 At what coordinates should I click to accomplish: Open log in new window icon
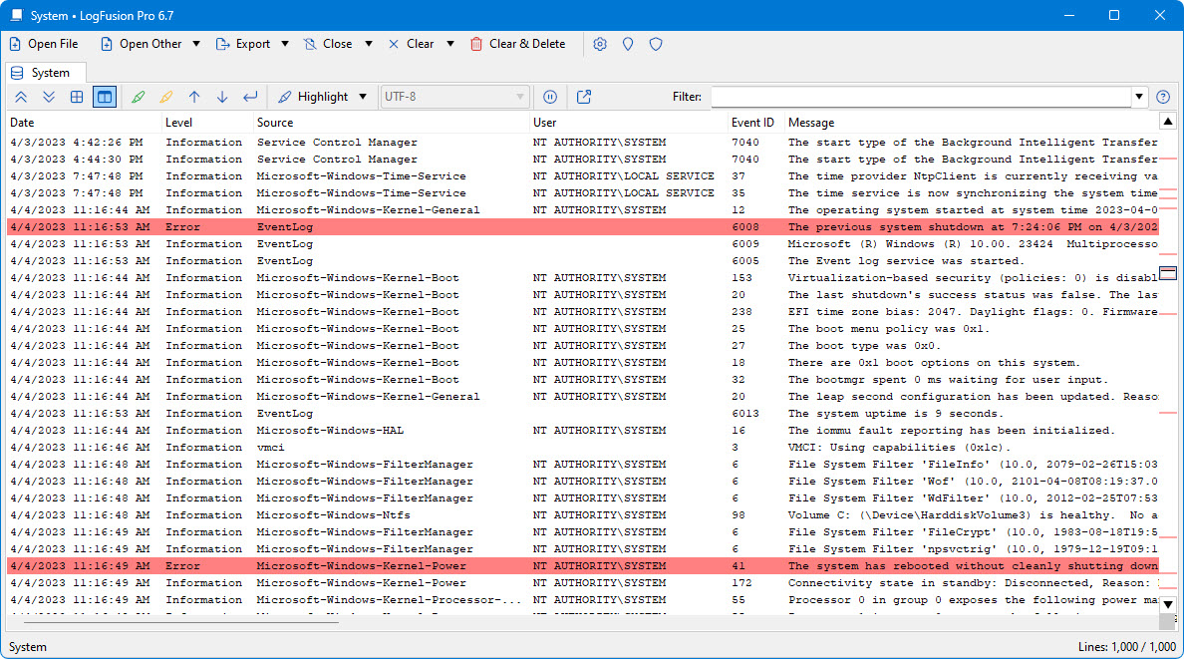[x=584, y=97]
